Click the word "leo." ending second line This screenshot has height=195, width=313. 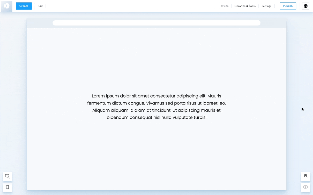222,103
